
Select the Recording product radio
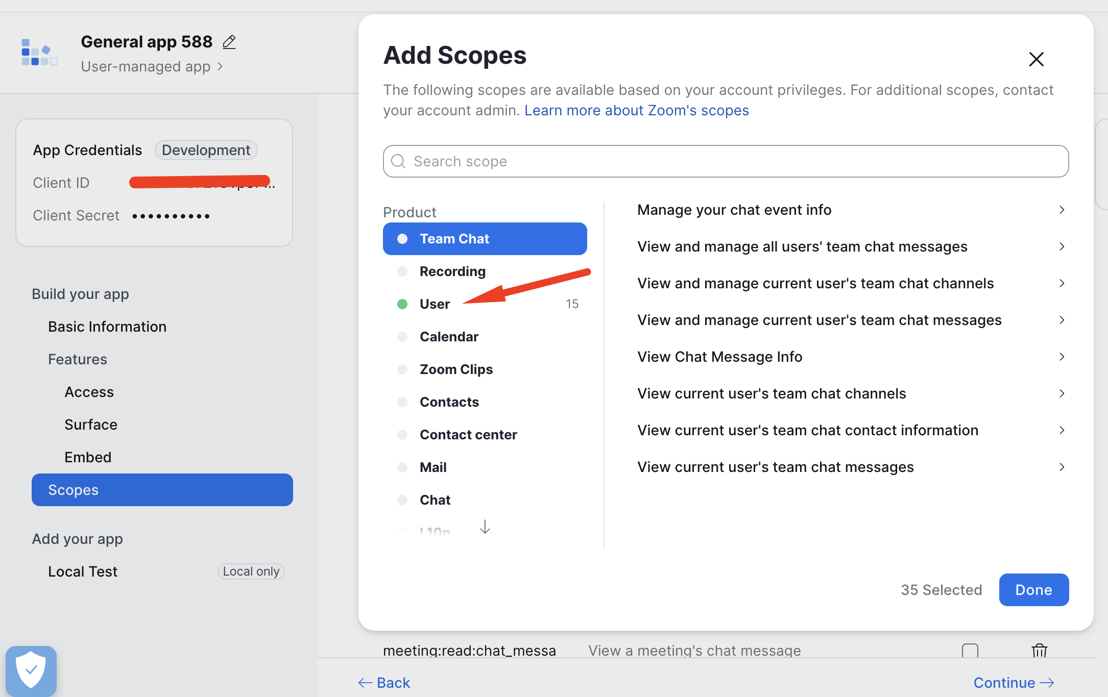pyautogui.click(x=402, y=271)
